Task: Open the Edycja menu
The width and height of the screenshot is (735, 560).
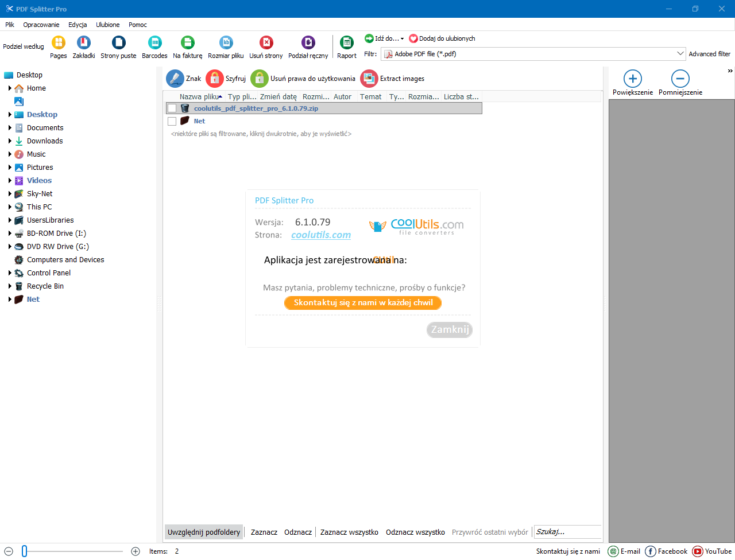Action: tap(78, 25)
